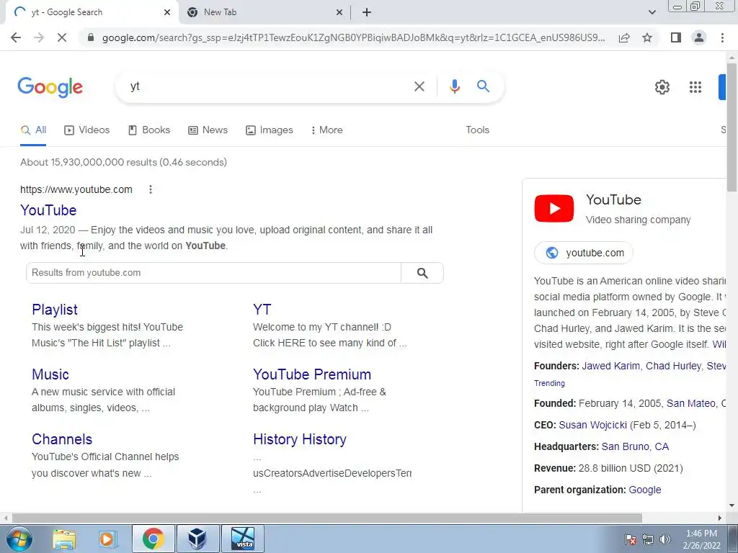Screen dimensions: 738x553
Task: Start voice search with microphone icon
Action: pos(454,86)
